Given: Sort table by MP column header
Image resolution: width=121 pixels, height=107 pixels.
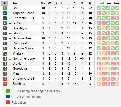Looking at the screenshot, I should 43,3.
